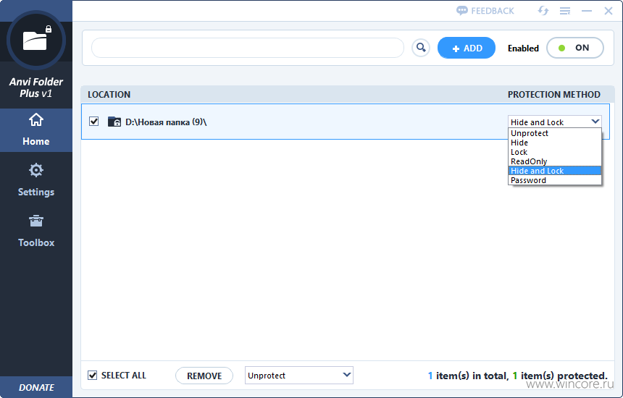Click the DONATE link in sidebar
The width and height of the screenshot is (623, 398).
[36, 387]
